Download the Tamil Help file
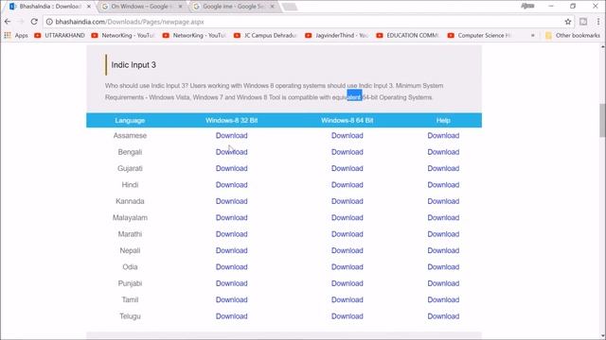 (443, 299)
